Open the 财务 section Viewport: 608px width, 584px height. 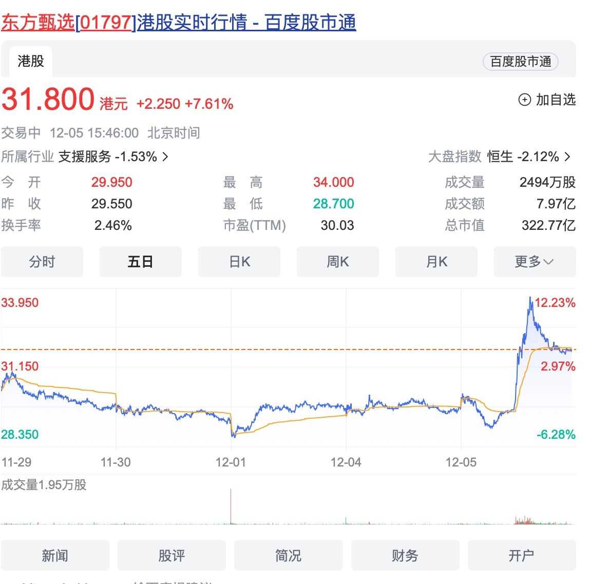[405, 555]
